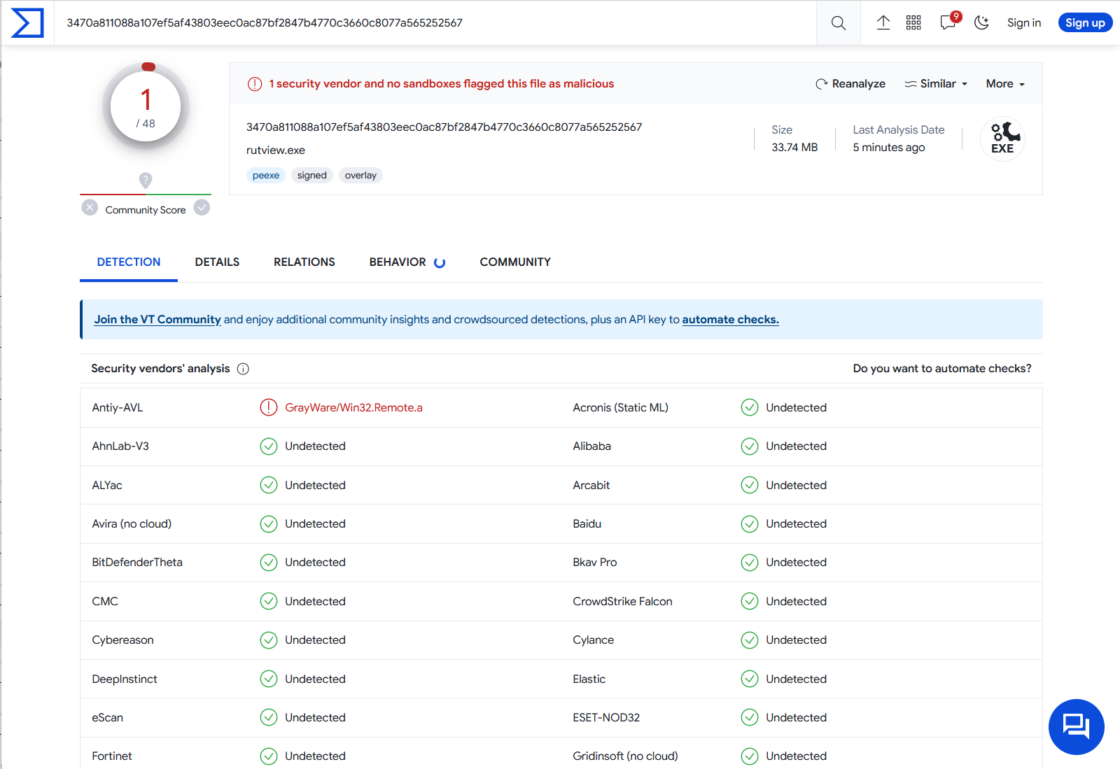Open the upload file icon
Image resolution: width=1120 pixels, height=769 pixels.
click(x=883, y=23)
